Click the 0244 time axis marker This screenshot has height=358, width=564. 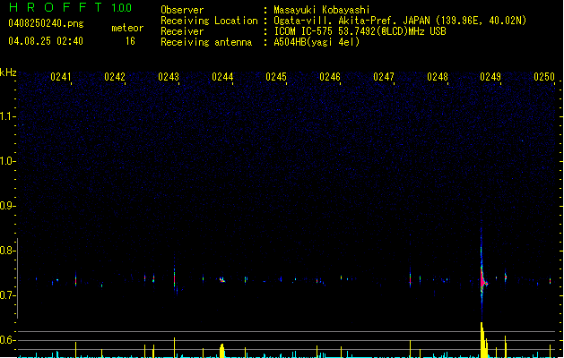click(222, 77)
